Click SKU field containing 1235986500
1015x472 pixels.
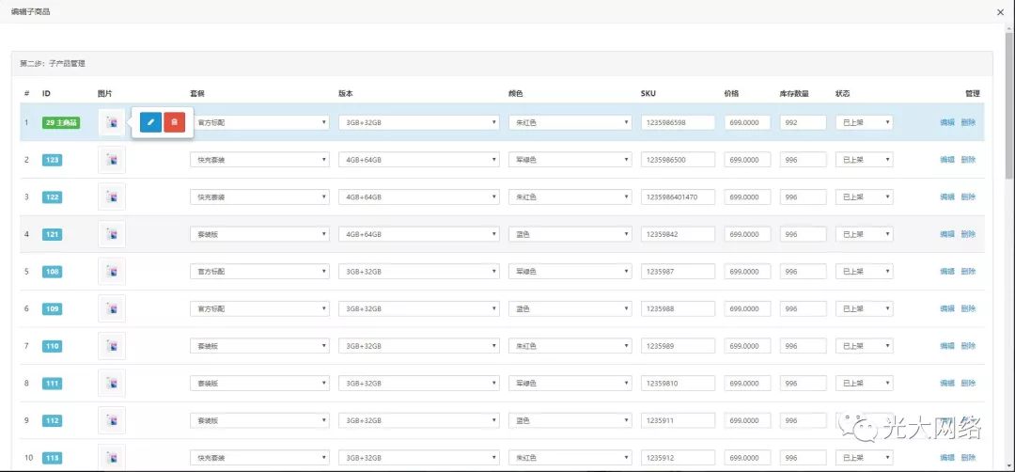pos(678,159)
